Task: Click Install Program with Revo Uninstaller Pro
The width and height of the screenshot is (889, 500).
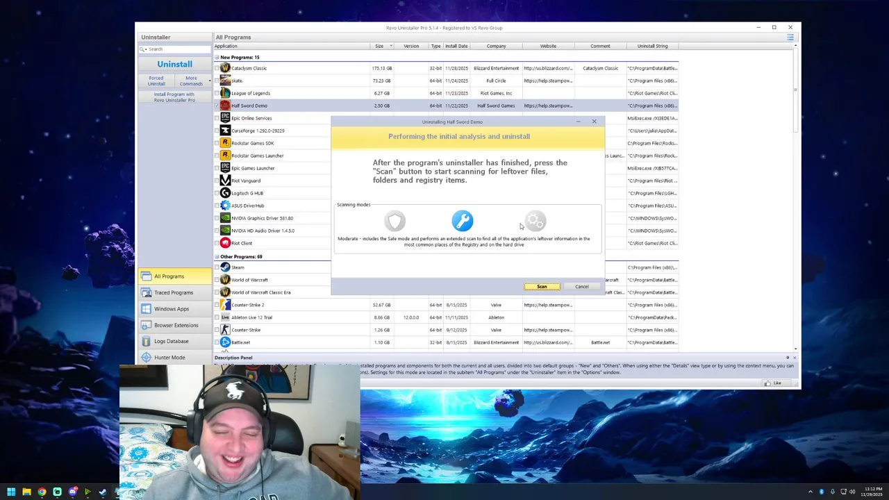Action: (x=174, y=97)
